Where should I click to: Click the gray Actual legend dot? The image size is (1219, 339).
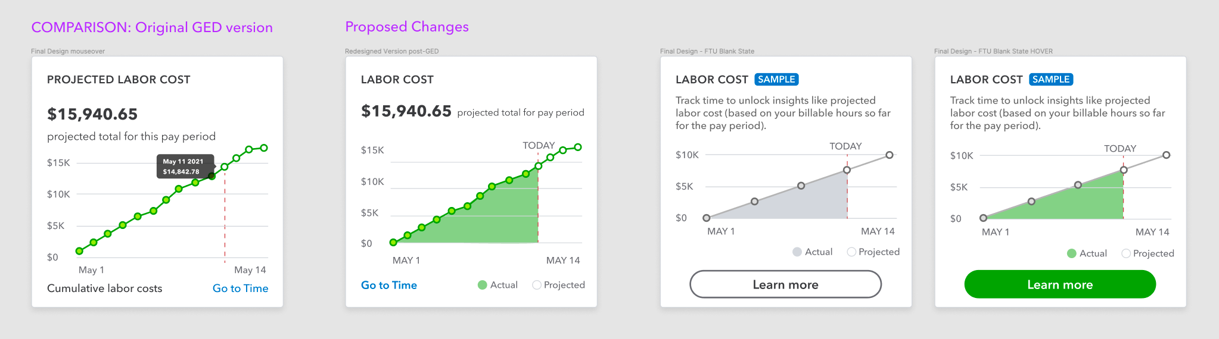[x=797, y=252]
